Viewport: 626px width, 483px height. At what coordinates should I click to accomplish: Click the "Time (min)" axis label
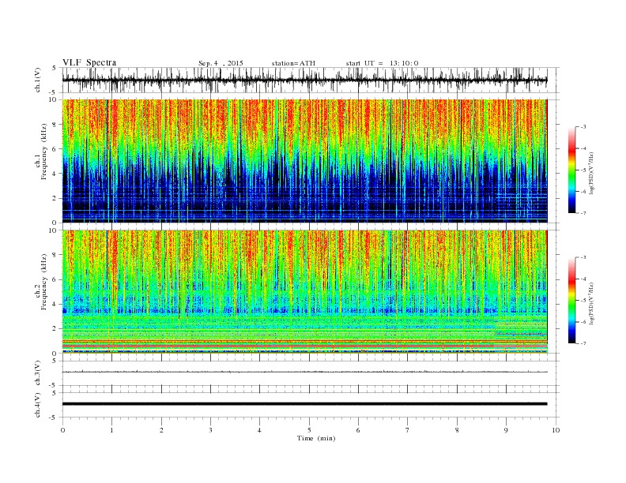pos(316,438)
